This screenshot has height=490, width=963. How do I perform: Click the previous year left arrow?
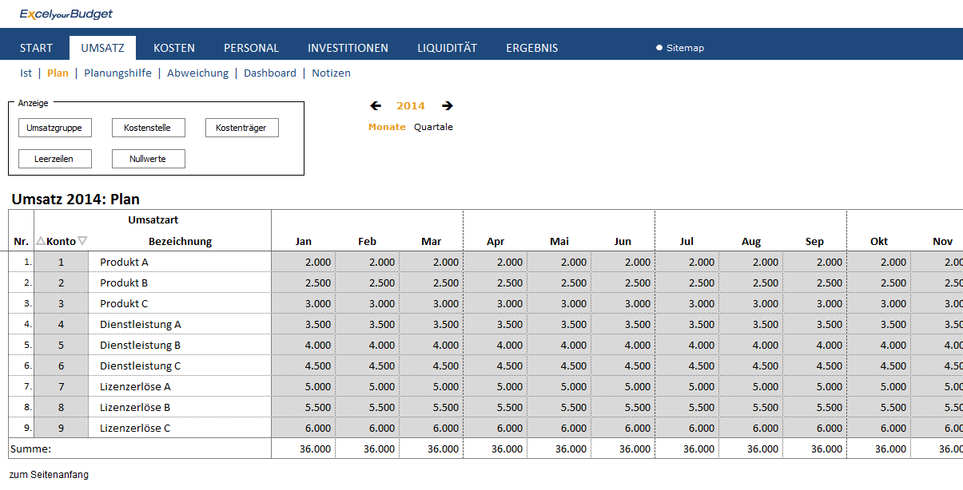[x=376, y=105]
